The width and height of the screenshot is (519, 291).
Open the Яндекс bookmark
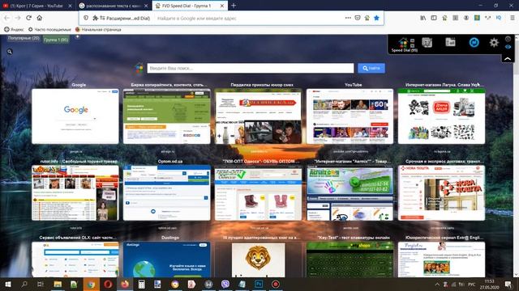[14, 29]
